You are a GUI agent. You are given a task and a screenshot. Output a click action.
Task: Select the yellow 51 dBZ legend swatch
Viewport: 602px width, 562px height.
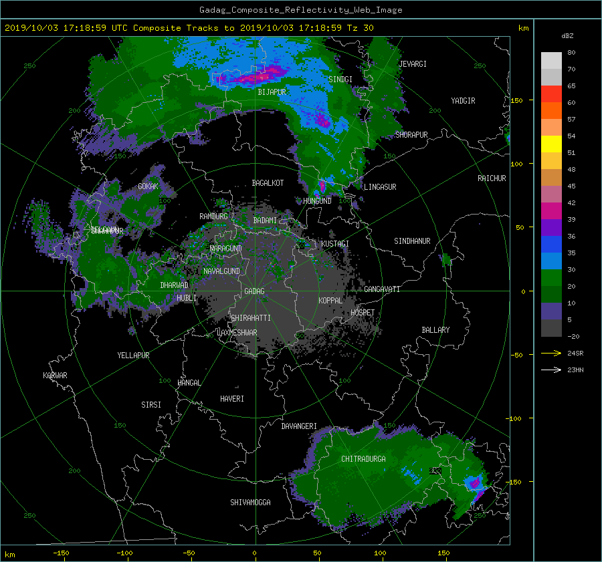tap(551, 144)
